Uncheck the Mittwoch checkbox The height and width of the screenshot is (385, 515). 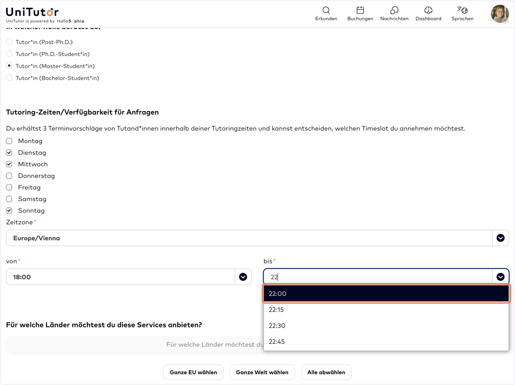tap(9, 164)
